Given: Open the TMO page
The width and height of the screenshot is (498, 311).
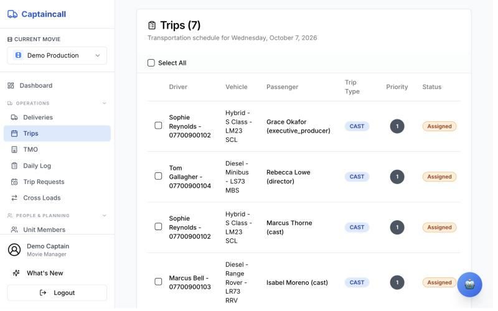Looking at the screenshot, I should point(57,150).
